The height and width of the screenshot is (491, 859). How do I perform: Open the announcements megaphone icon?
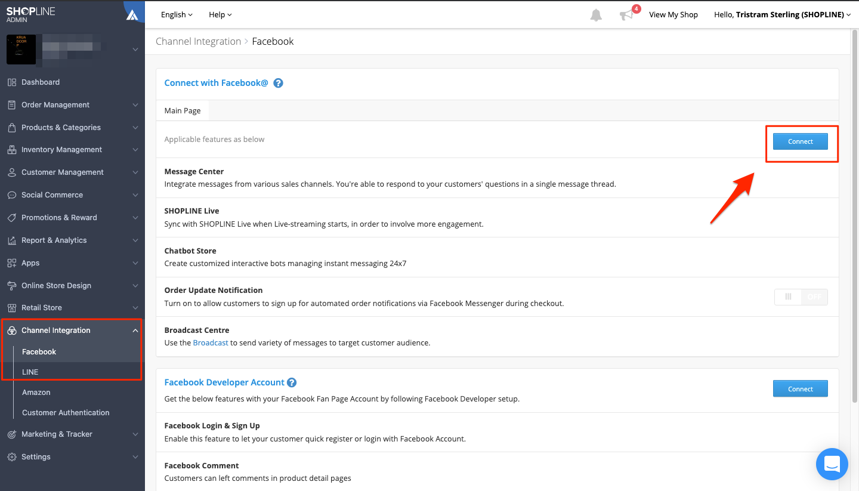tap(626, 15)
